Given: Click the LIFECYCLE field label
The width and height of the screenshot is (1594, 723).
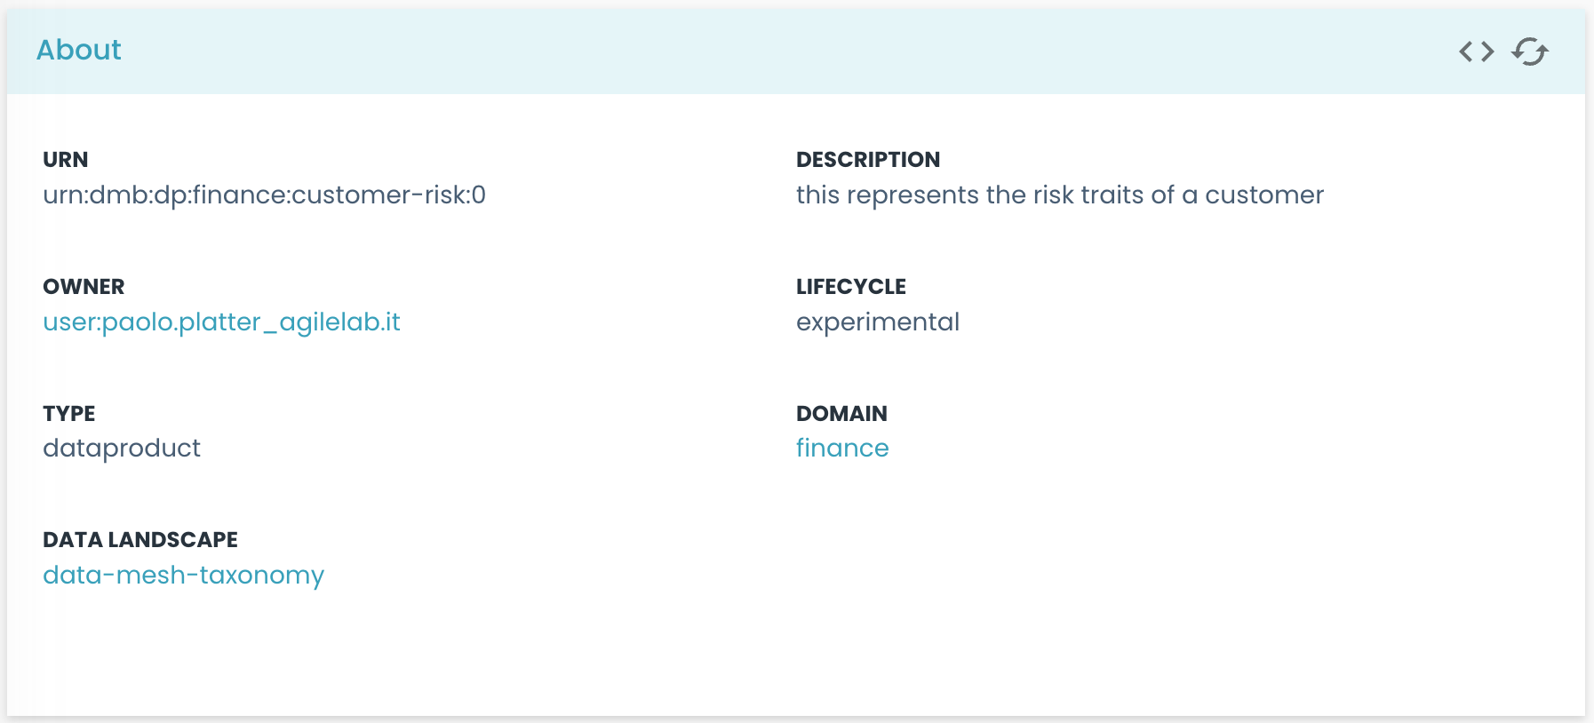Looking at the screenshot, I should pos(850,287).
